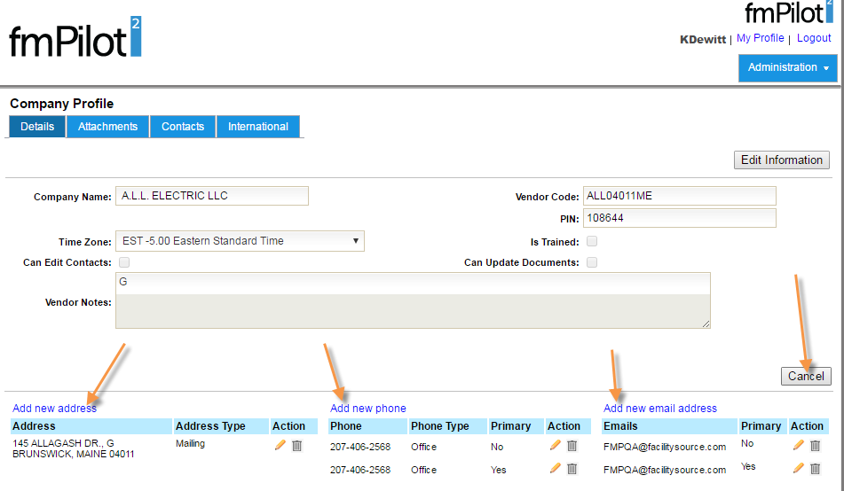
Task: Open the Contacts tab
Action: (x=183, y=127)
